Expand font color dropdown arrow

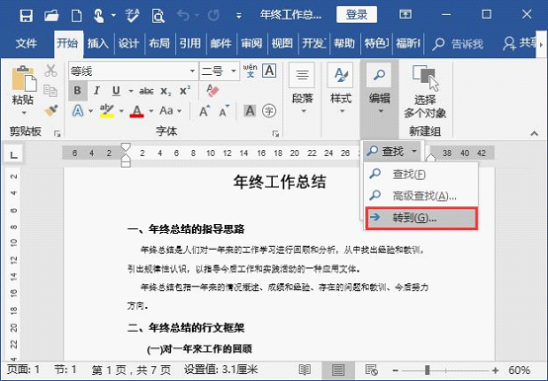tap(151, 112)
